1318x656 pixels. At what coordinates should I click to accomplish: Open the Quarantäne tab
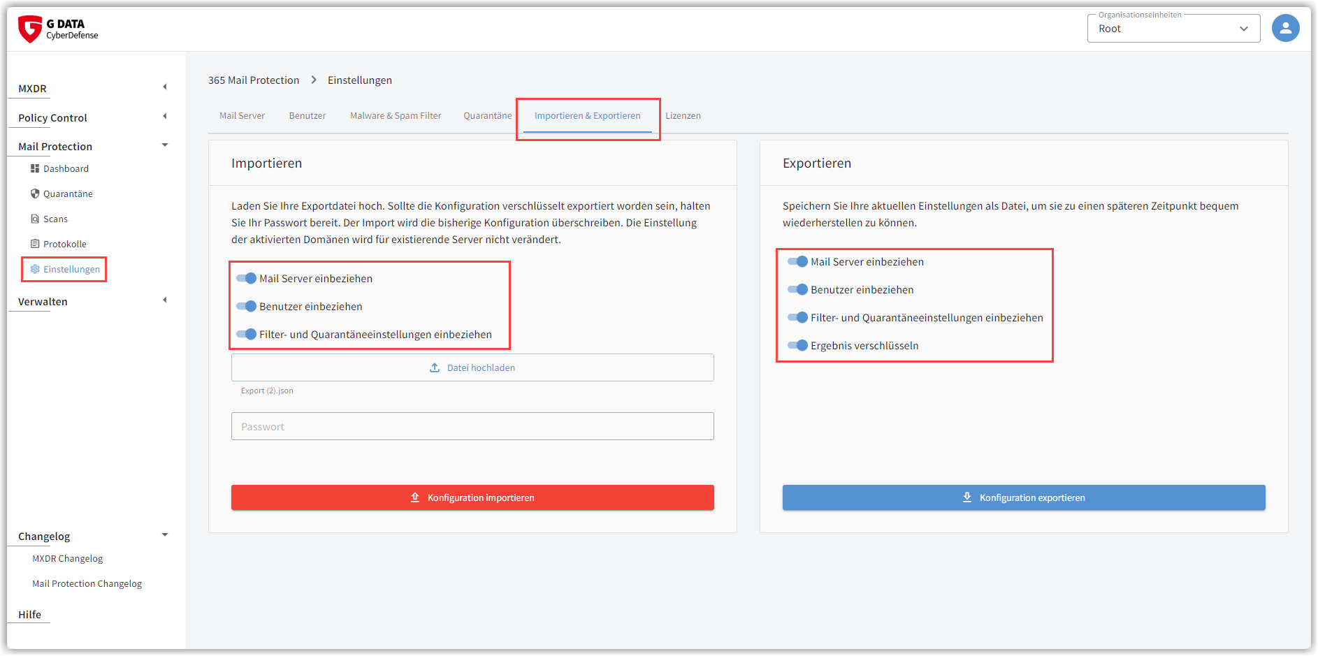tap(488, 116)
